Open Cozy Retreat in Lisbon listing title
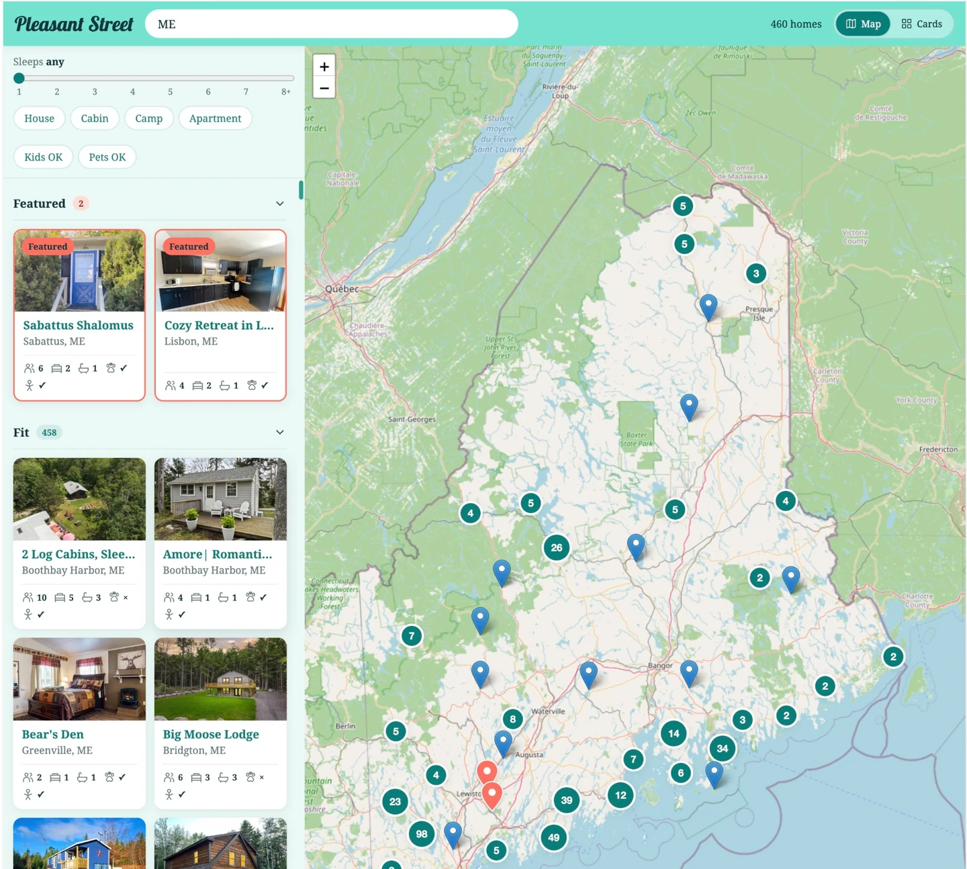 [x=219, y=325]
